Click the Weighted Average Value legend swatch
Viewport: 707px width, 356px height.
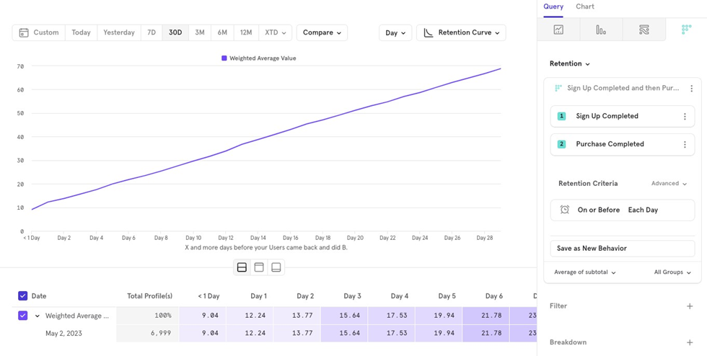pos(224,58)
